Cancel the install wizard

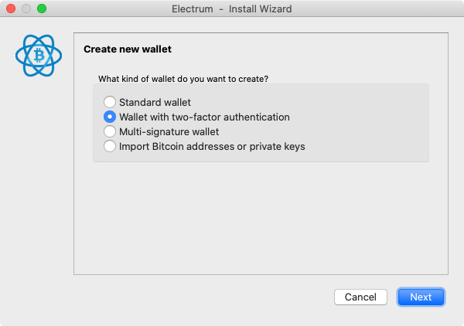click(x=360, y=297)
